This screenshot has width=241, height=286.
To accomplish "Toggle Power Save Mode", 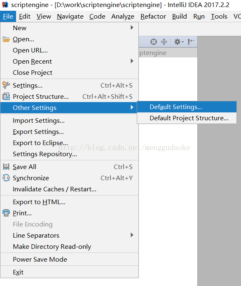I will (70, 260).
